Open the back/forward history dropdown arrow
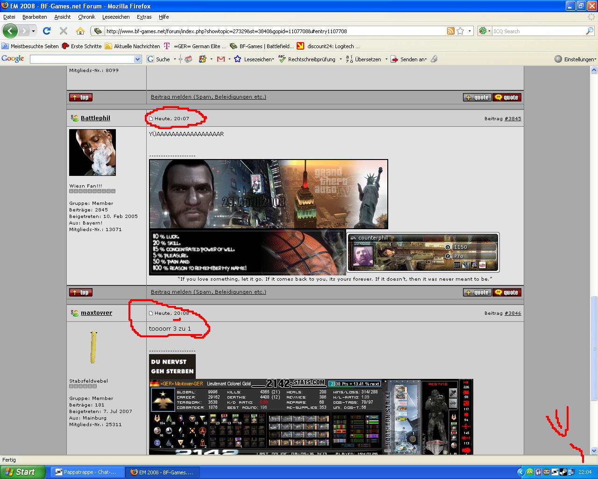This screenshot has width=598, height=479. pyautogui.click(x=33, y=31)
